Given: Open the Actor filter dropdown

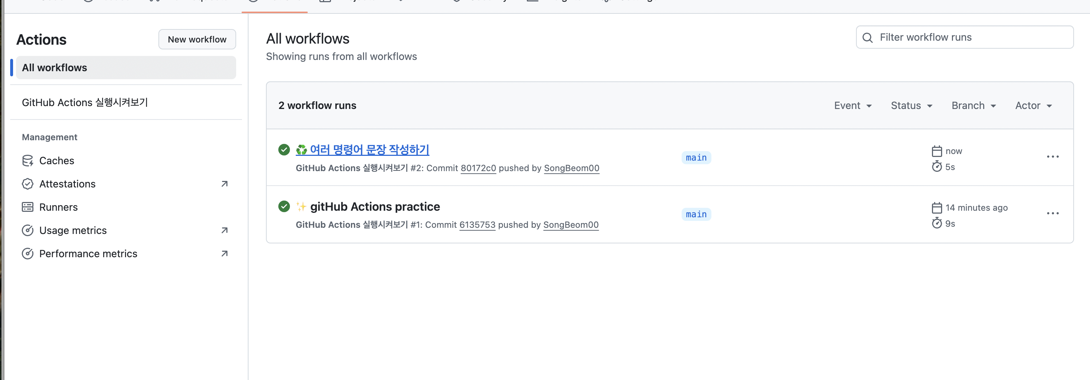Looking at the screenshot, I should [1033, 106].
